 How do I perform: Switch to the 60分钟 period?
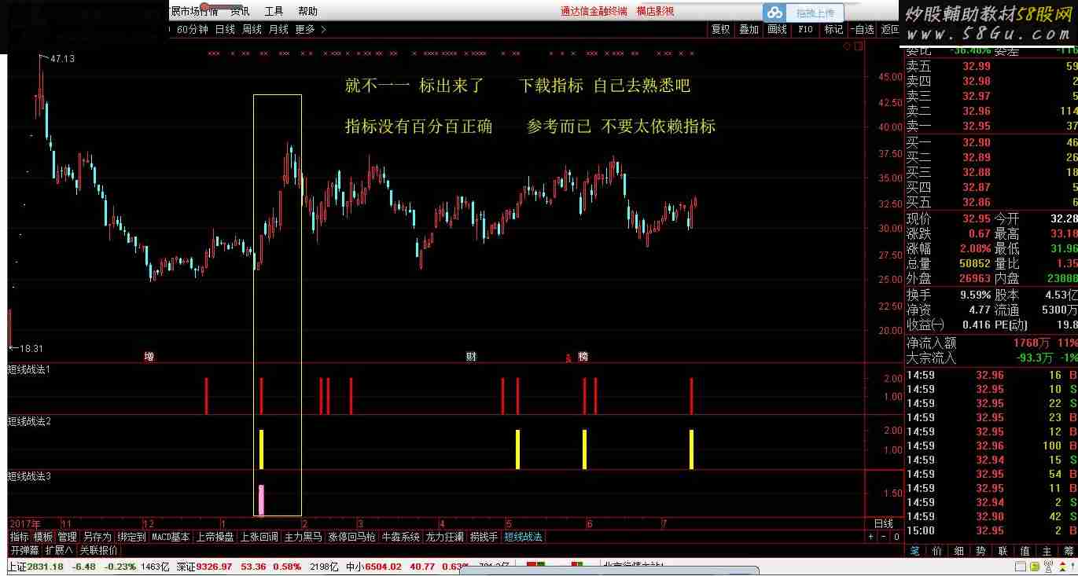pos(192,29)
